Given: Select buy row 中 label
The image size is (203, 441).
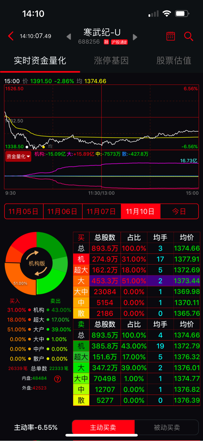Looking at the screenshot, I should tap(81, 303).
